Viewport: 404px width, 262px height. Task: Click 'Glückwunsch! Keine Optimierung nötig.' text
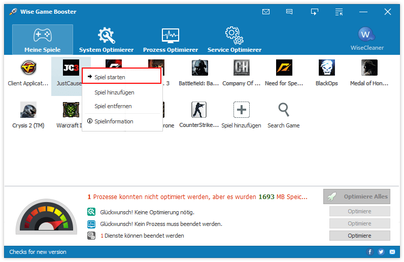pyautogui.click(x=147, y=212)
